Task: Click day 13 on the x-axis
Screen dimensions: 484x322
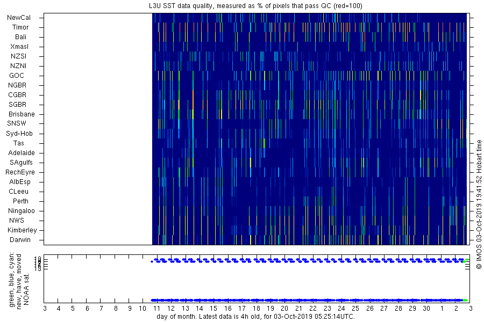Action: [x=185, y=309]
